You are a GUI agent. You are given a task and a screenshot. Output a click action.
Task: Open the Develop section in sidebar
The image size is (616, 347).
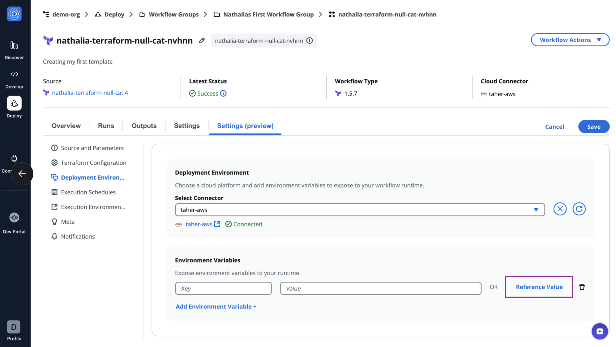(x=14, y=79)
